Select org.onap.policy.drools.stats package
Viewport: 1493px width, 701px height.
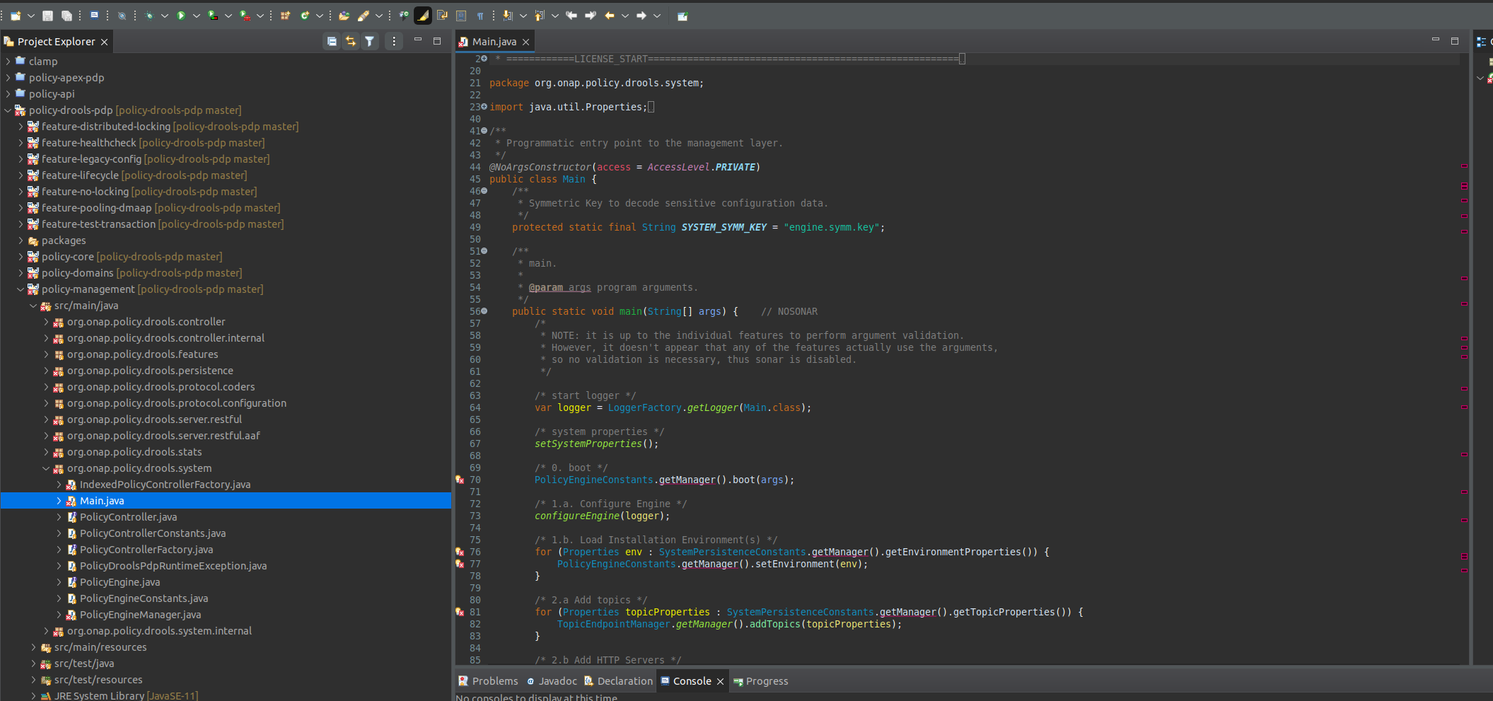point(134,452)
